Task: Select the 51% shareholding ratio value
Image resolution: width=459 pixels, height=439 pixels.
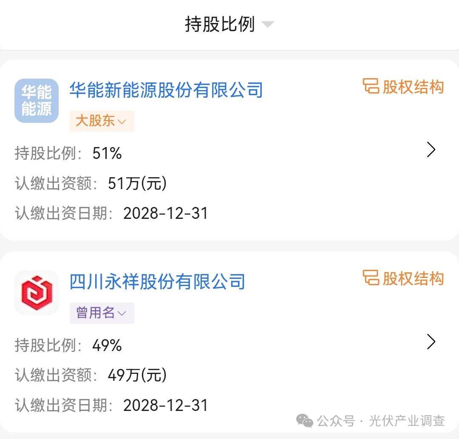Action: pyautogui.click(x=107, y=153)
